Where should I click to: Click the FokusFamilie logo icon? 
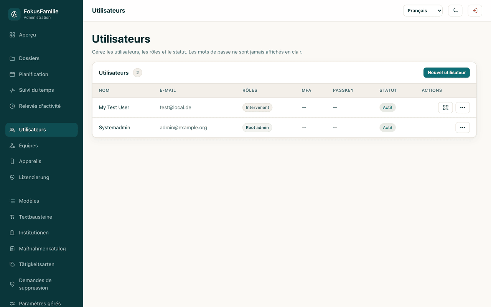(x=14, y=14)
